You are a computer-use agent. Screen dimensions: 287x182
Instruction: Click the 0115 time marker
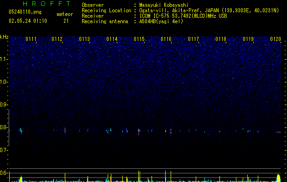pos(139,39)
